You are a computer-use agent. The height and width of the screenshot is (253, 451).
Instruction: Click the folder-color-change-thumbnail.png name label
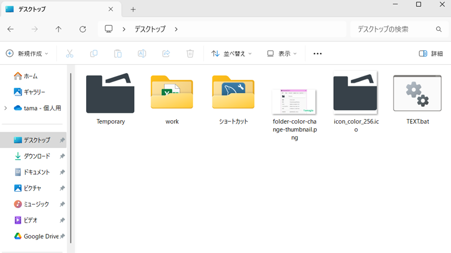(x=294, y=129)
